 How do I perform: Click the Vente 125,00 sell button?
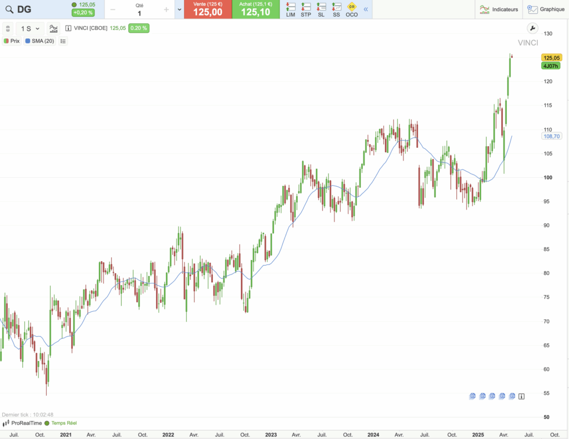(208, 9)
